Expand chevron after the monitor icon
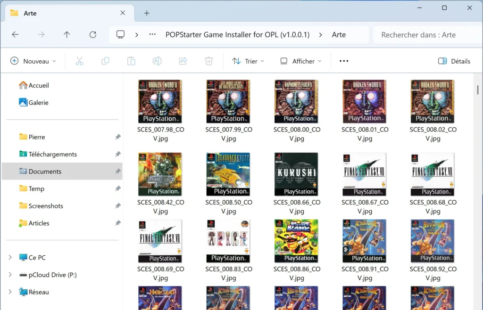Image resolution: width=483 pixels, height=310 pixels. [x=137, y=35]
